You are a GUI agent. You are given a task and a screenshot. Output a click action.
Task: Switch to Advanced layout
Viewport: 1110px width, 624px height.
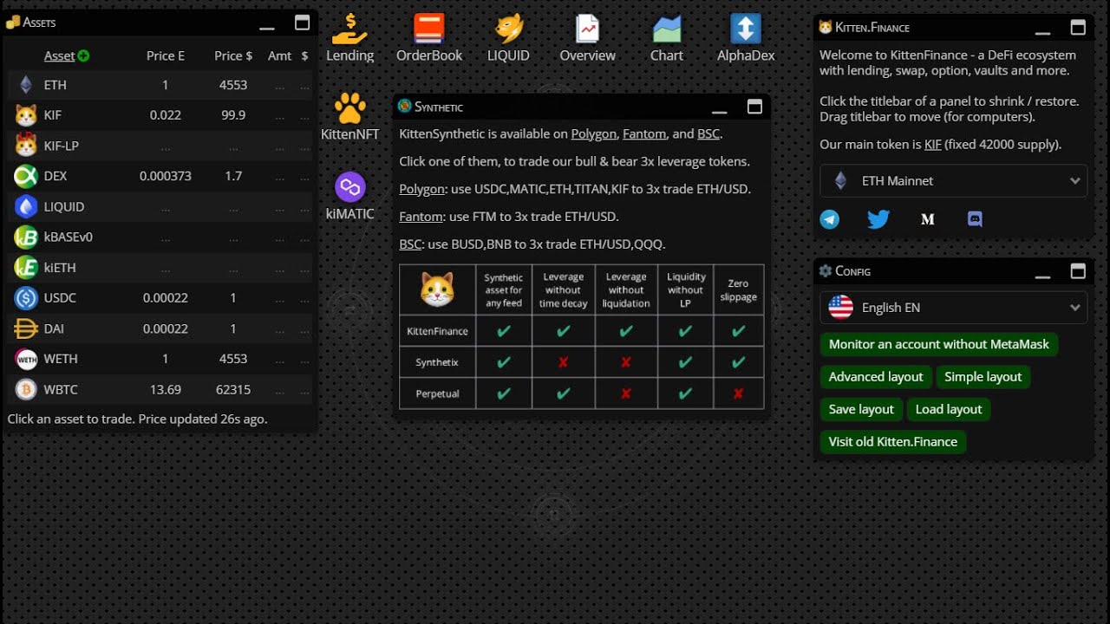coord(876,377)
